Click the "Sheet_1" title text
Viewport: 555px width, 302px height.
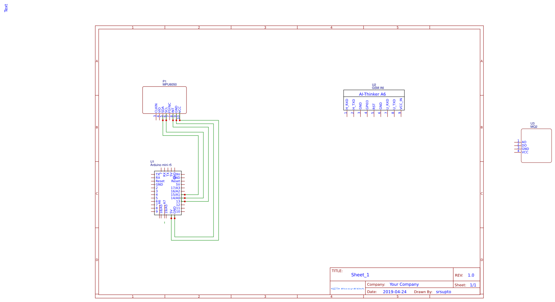click(360, 275)
